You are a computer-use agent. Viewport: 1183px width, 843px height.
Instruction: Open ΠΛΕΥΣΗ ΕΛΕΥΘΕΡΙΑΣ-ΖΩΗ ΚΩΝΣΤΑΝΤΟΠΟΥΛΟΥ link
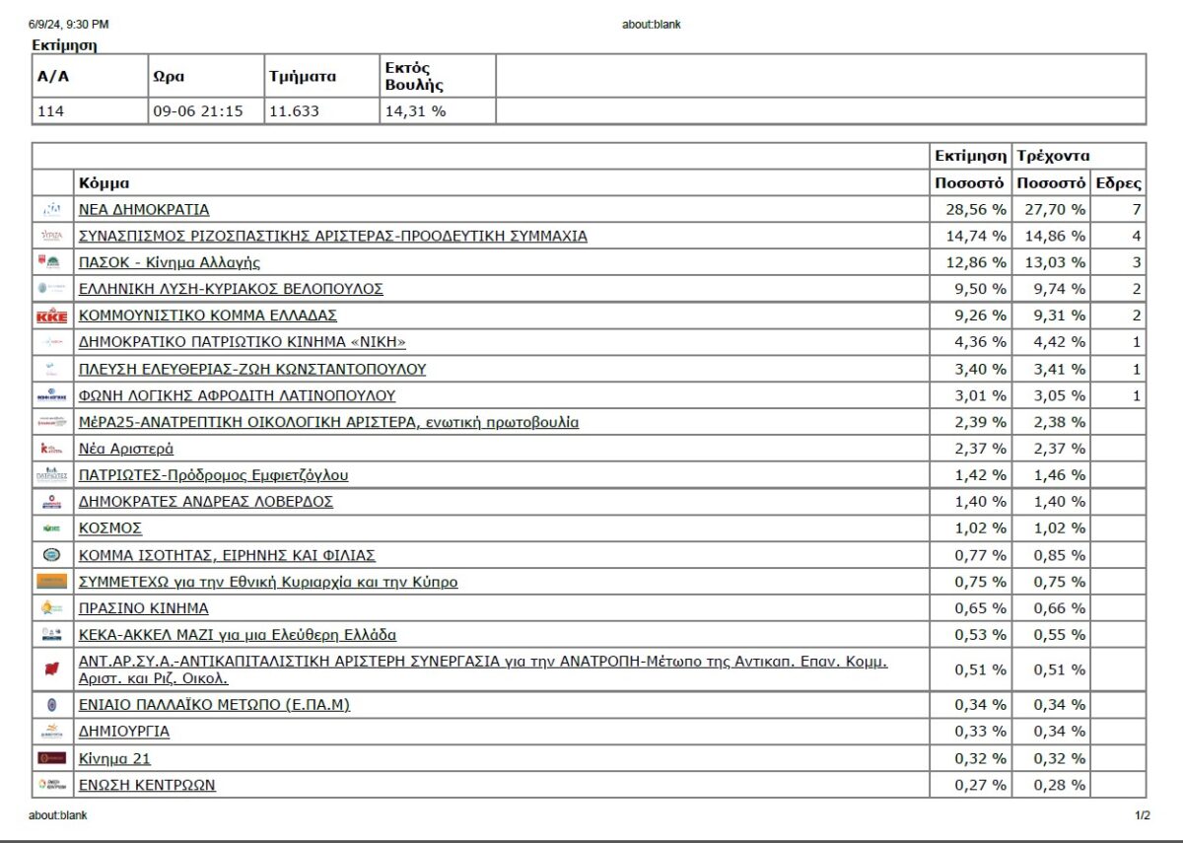click(252, 370)
